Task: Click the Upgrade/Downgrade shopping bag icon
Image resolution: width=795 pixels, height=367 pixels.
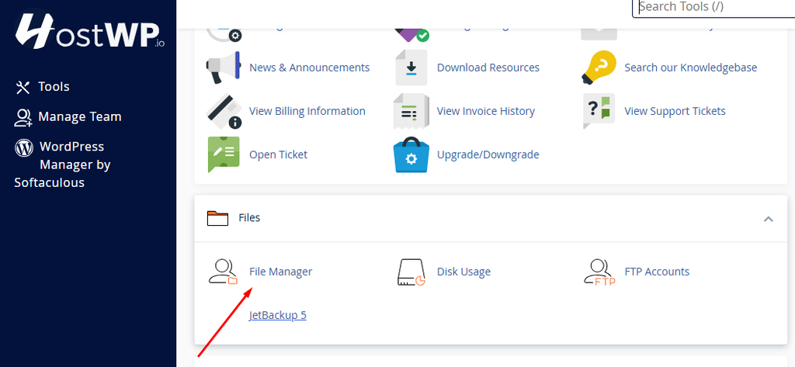Action: pyautogui.click(x=411, y=154)
